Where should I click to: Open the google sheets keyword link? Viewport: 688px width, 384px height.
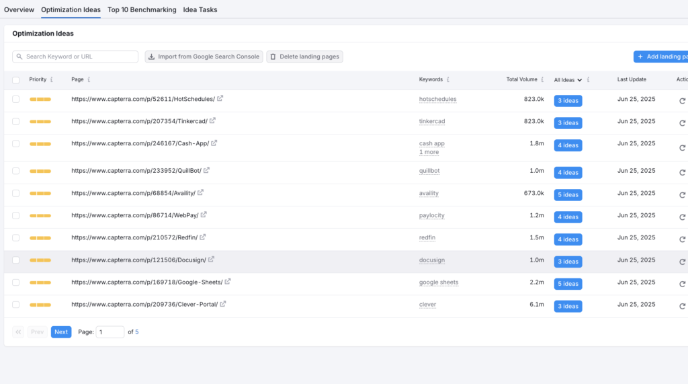click(438, 282)
